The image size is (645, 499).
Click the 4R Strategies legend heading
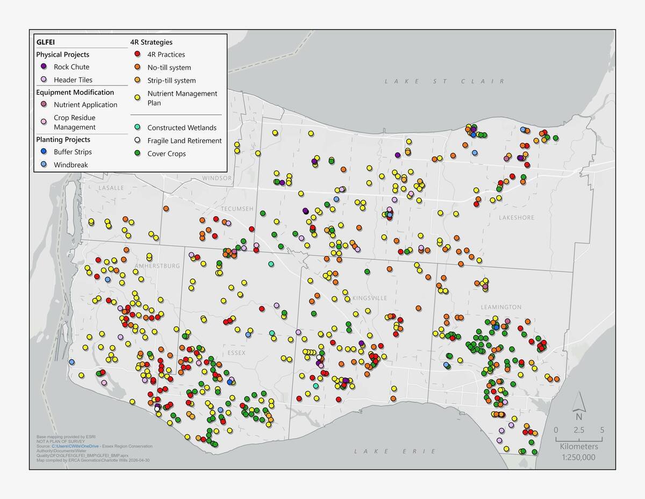click(x=151, y=42)
